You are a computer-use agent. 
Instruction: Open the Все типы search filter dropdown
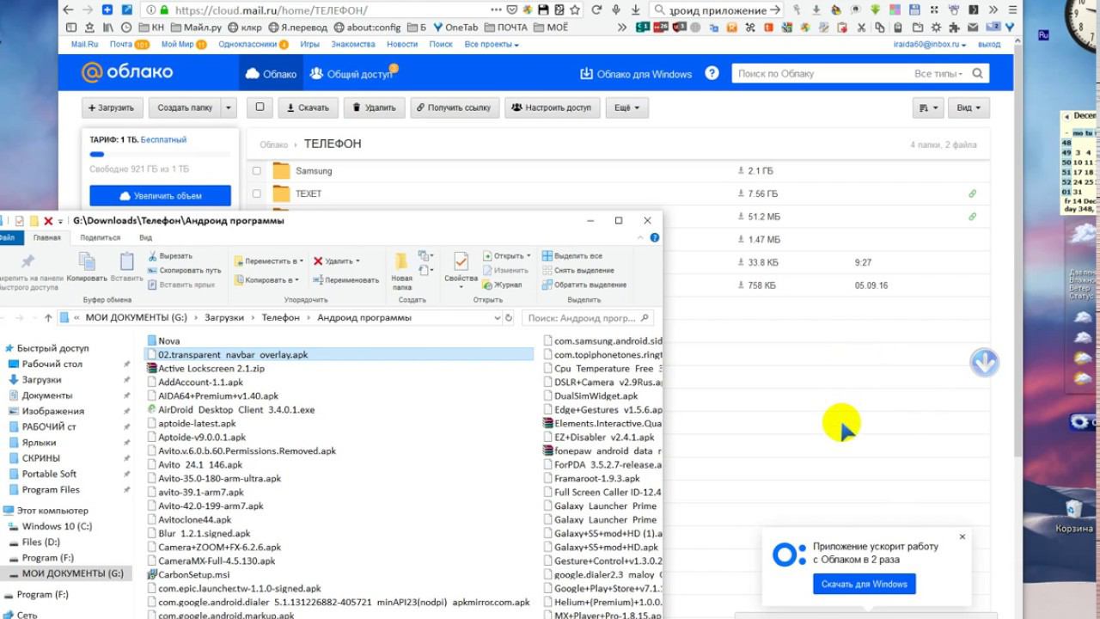click(x=938, y=74)
